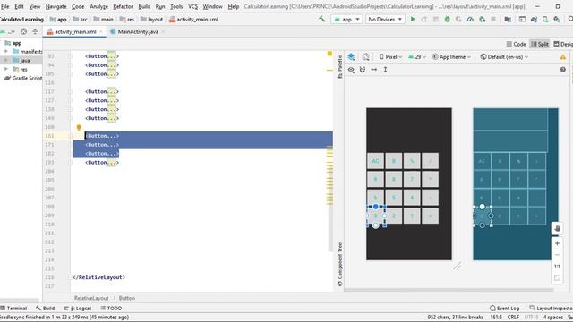Select the activity_main.xml editor tab
This screenshot has width=573, height=322.
click(x=75, y=32)
